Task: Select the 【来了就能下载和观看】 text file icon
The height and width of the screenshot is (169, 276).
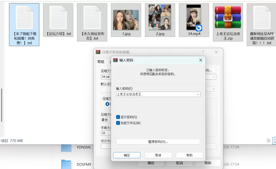Action: [24, 17]
